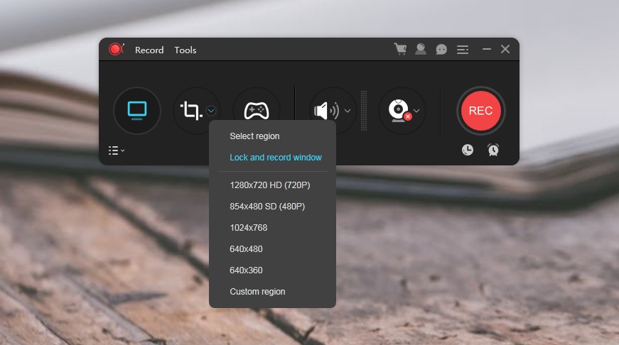Image resolution: width=619 pixels, height=345 pixels.
Task: Open the Record menu
Action: pyautogui.click(x=149, y=50)
